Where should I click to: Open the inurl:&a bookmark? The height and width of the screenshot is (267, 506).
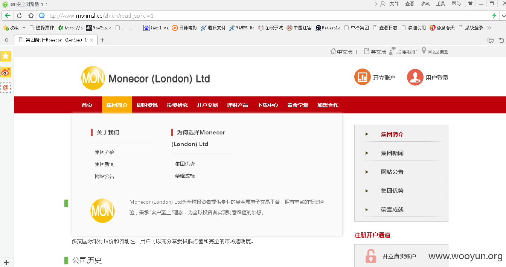click(156, 28)
